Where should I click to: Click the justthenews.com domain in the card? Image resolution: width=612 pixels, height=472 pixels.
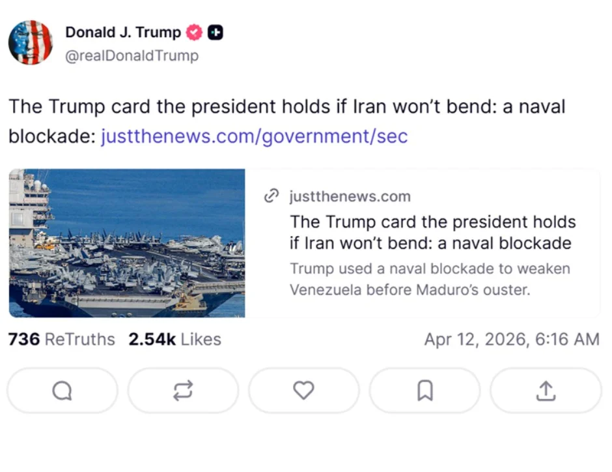(x=350, y=196)
